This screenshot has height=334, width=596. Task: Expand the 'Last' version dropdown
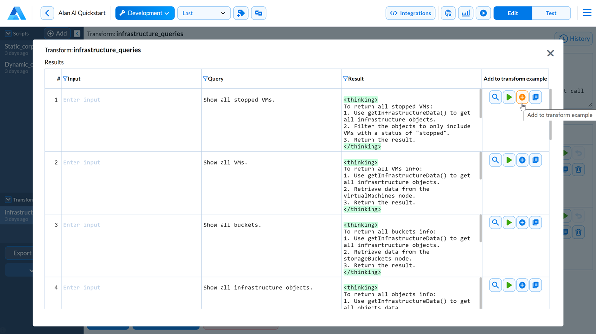tap(204, 13)
